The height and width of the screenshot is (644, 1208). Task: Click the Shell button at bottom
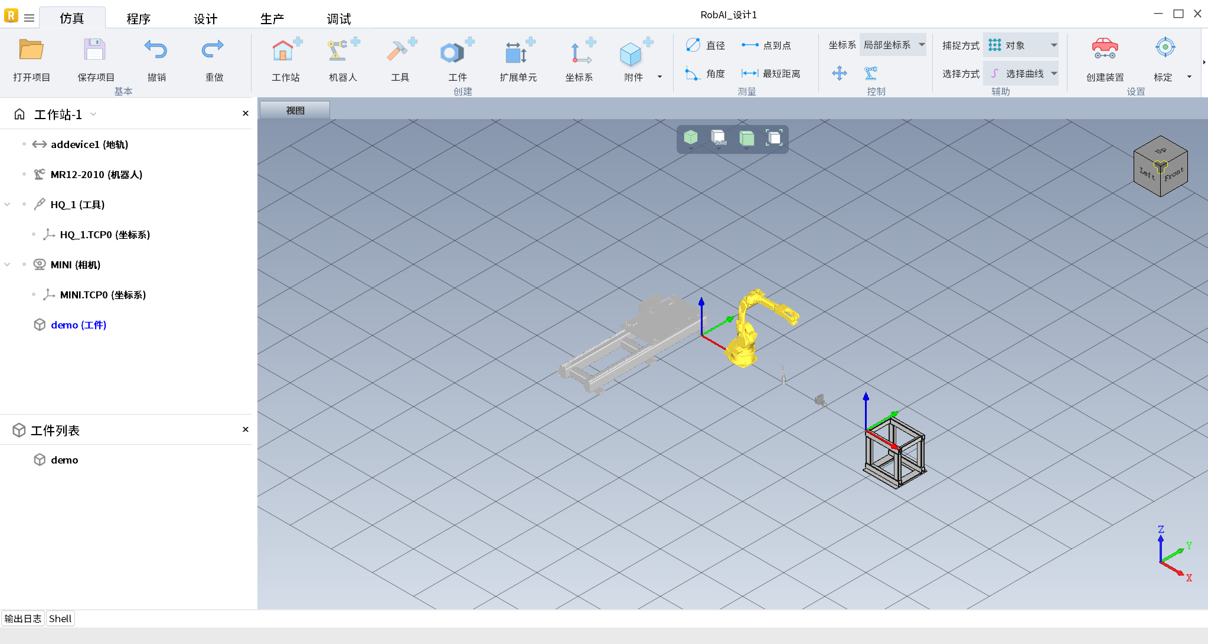point(60,619)
